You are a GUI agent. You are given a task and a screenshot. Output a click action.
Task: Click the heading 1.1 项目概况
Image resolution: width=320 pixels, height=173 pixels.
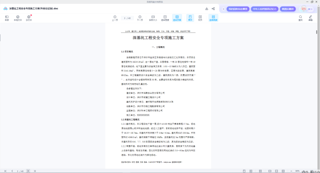[127, 51]
